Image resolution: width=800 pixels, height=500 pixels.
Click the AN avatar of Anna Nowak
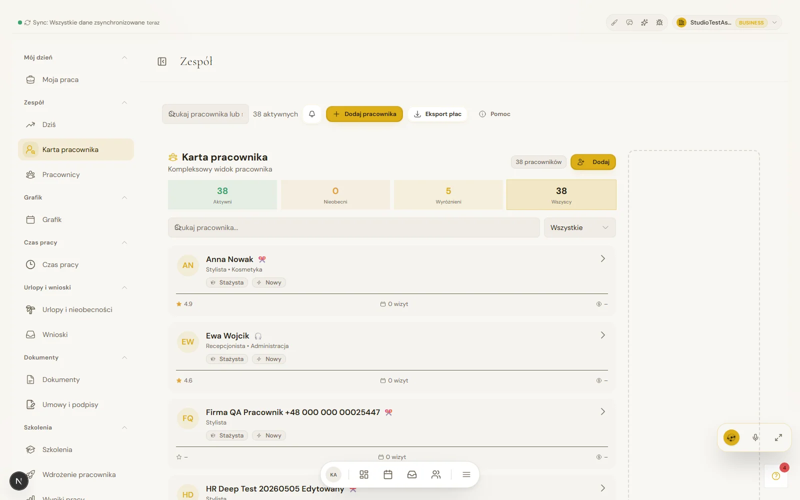(188, 265)
